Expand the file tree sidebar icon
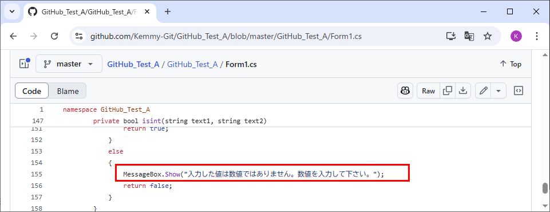 [24, 64]
